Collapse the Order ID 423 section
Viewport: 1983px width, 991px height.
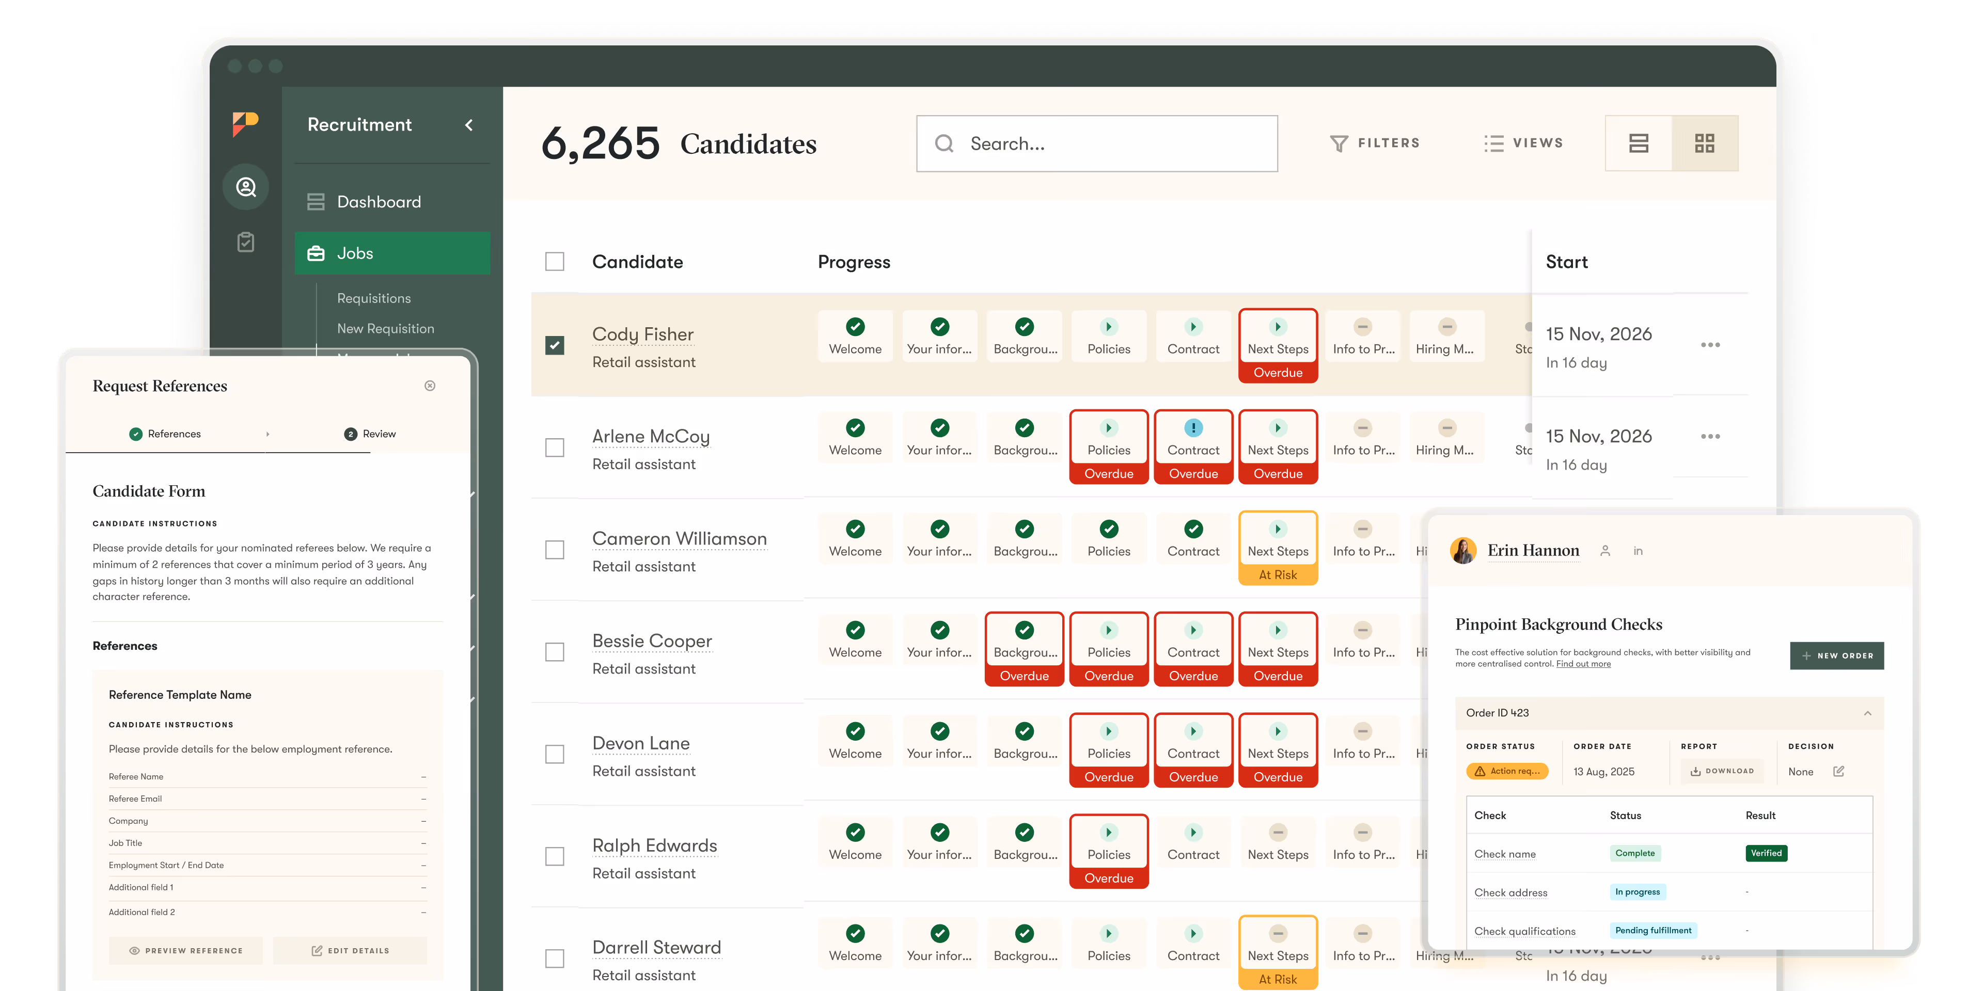click(1867, 713)
